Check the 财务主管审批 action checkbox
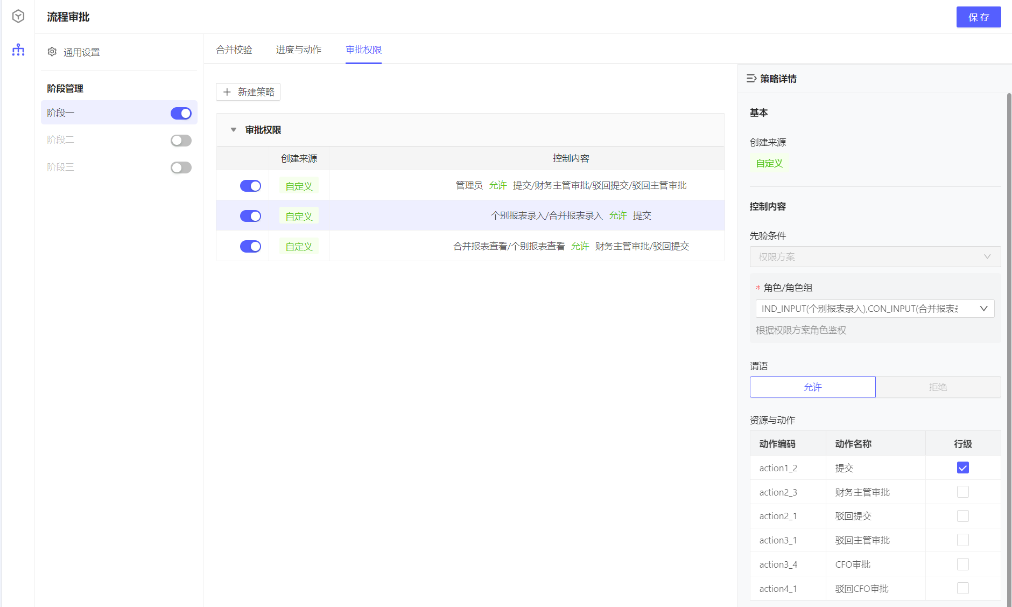Image resolution: width=1012 pixels, height=607 pixels. tap(962, 492)
